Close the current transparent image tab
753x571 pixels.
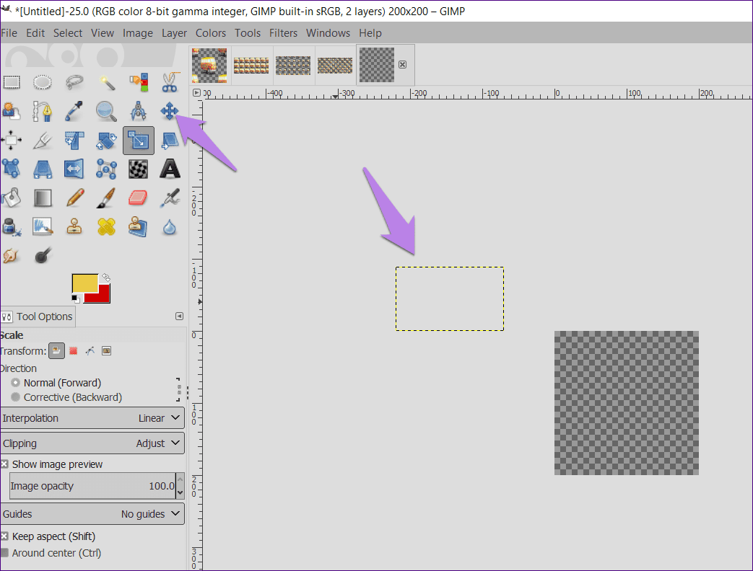pos(402,65)
